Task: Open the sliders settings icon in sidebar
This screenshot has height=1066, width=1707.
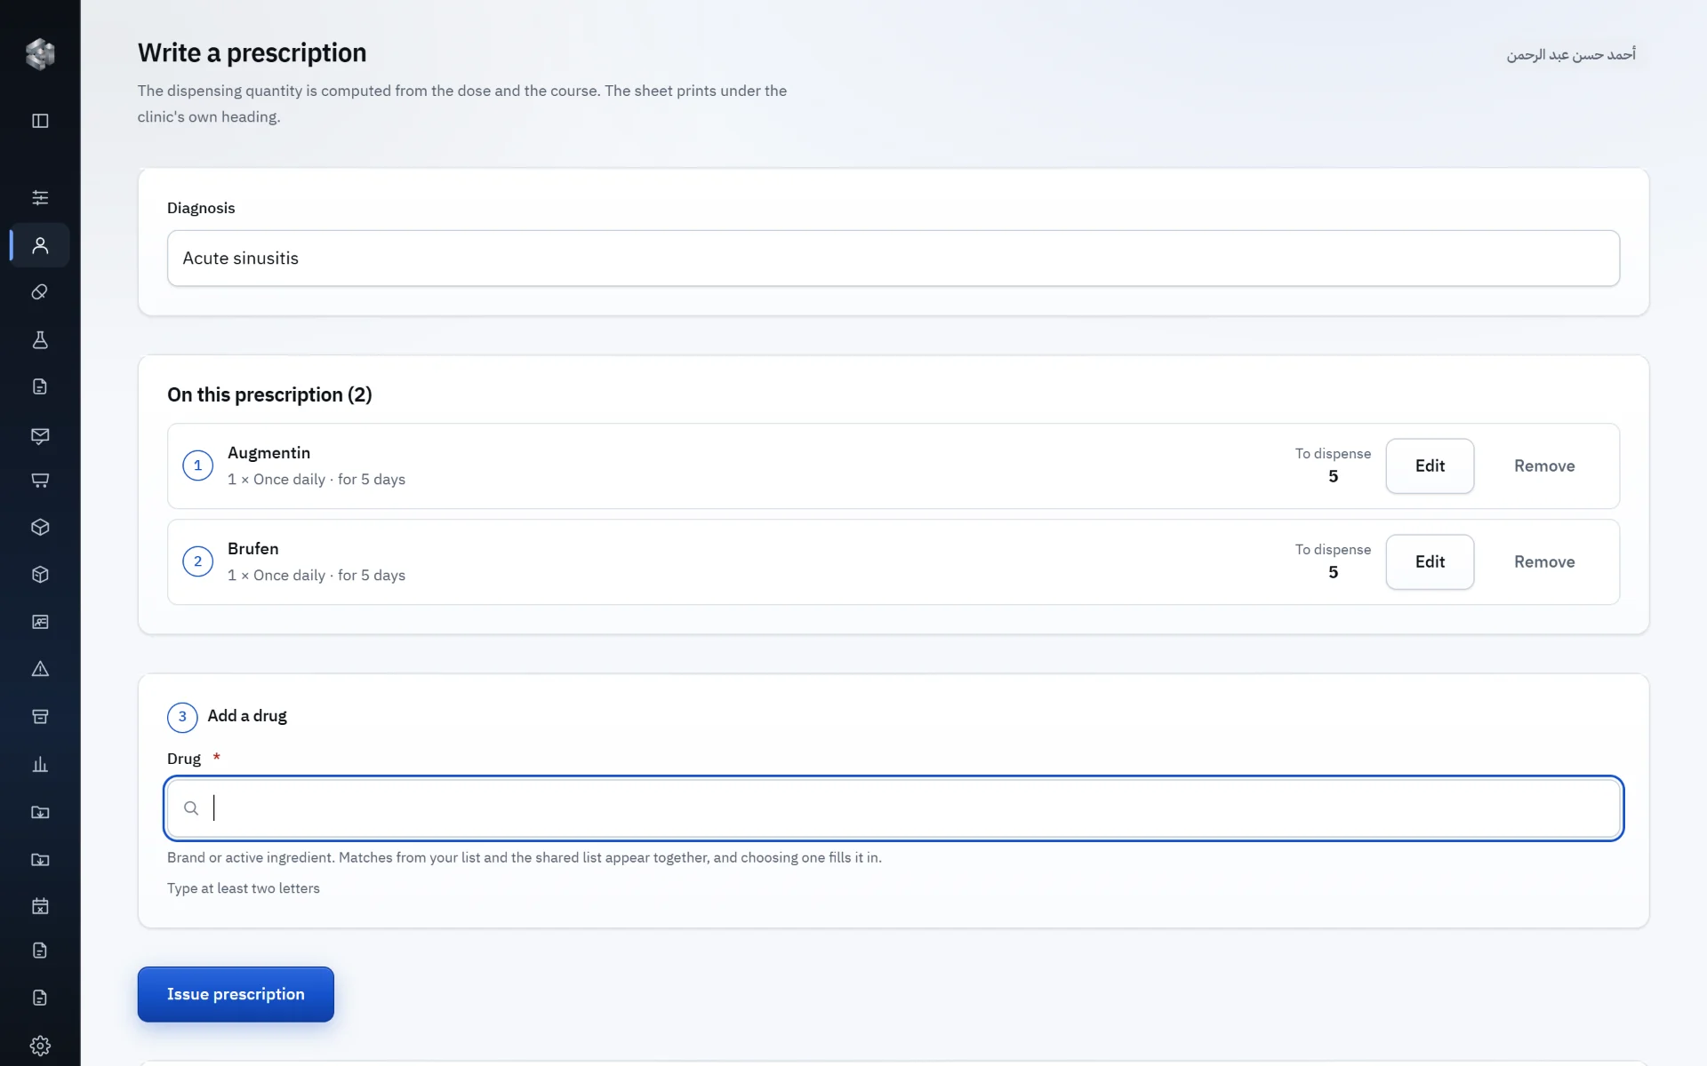Action: [40, 197]
